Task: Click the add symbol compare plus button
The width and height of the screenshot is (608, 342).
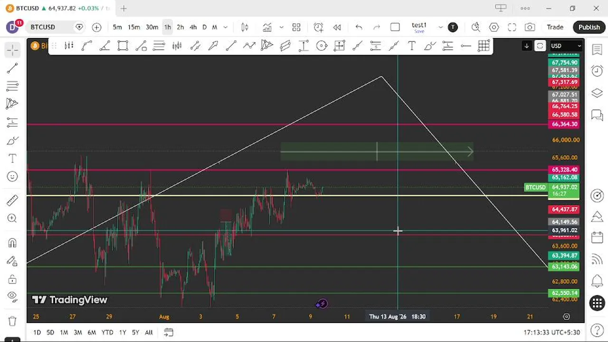Action: 96,27
